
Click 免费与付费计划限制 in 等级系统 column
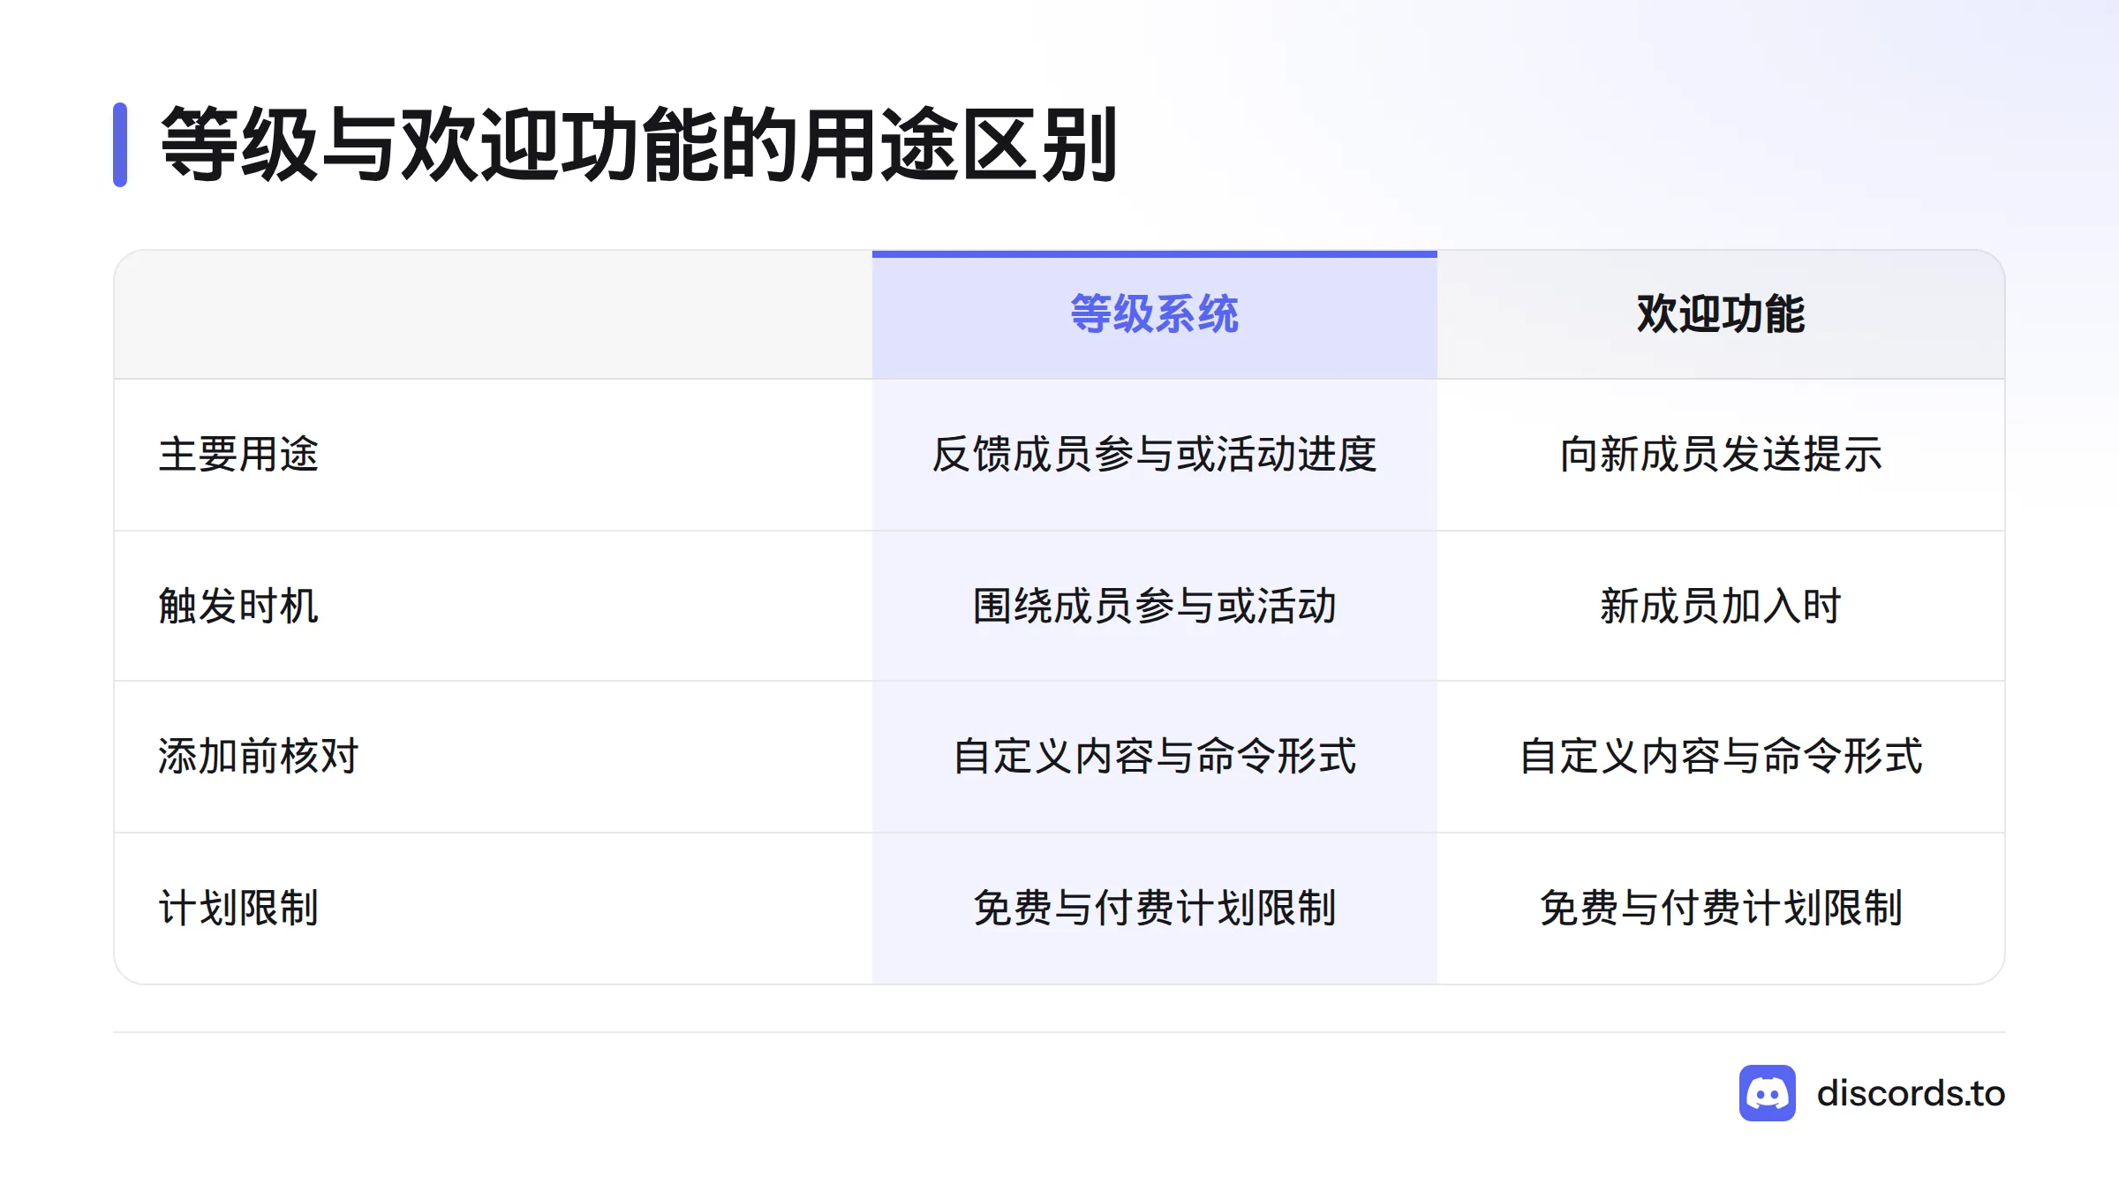pyautogui.click(x=1154, y=909)
